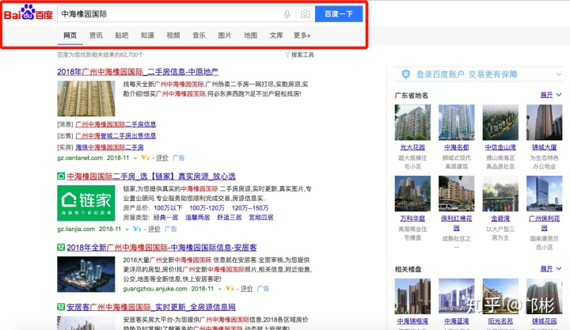The width and height of the screenshot is (570, 330).
Task: Select price range 120万--150万
Action: pos(250,208)
